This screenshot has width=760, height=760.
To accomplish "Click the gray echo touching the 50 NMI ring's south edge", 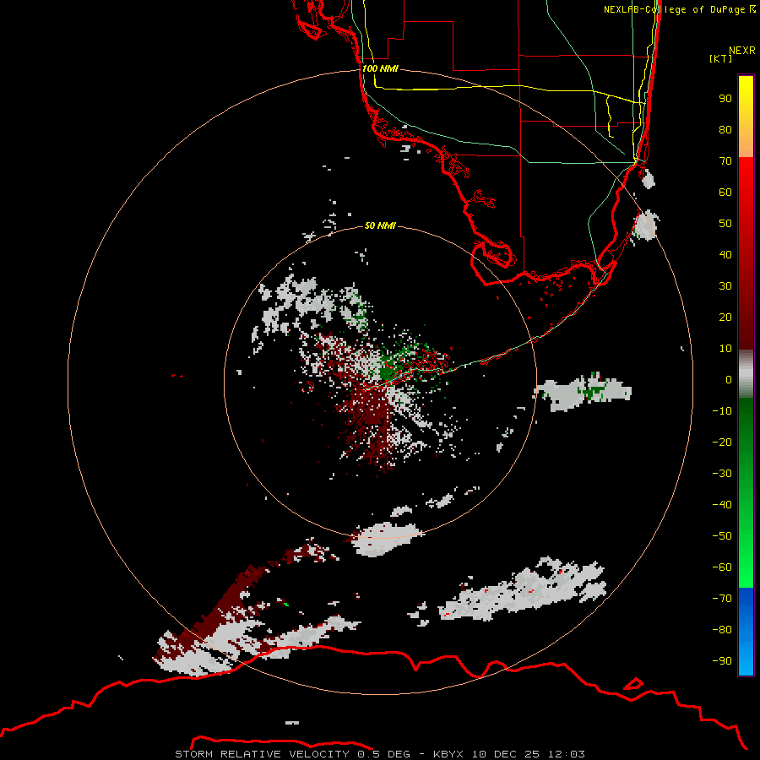I will pos(386,539).
